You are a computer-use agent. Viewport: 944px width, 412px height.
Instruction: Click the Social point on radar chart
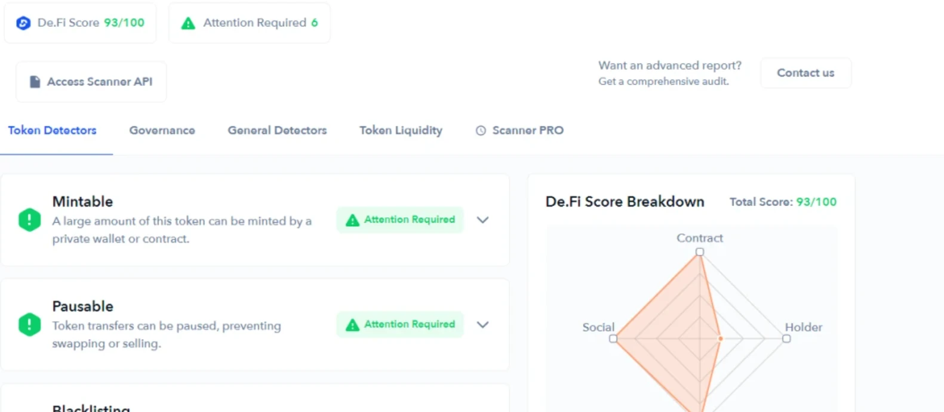tap(613, 339)
